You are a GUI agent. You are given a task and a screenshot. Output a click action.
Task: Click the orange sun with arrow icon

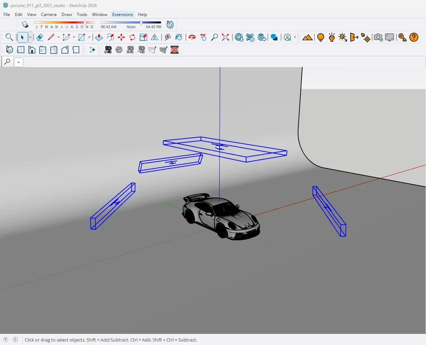tap(343, 37)
